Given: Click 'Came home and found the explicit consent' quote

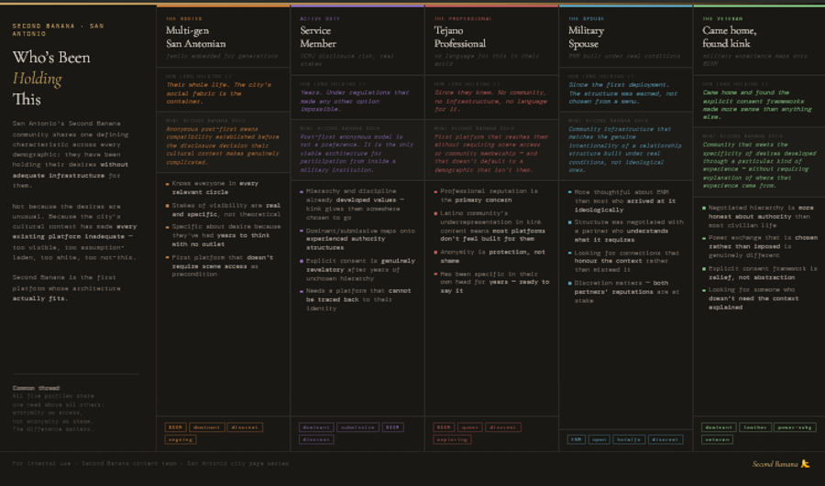Looking at the screenshot, I should (757, 104).
